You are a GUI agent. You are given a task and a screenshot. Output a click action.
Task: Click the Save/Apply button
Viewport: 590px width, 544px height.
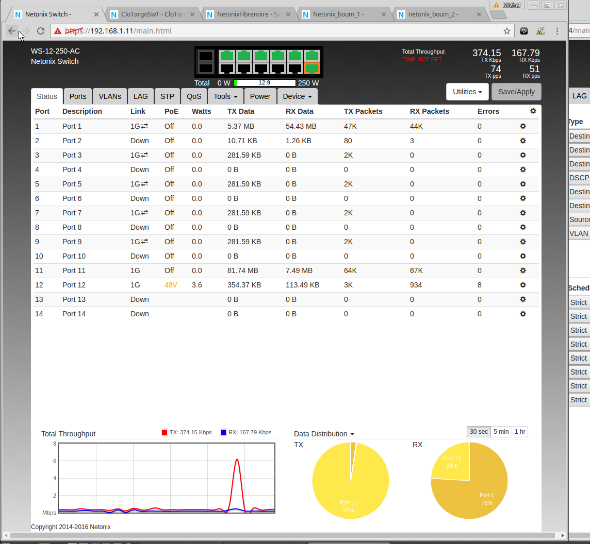coord(516,92)
